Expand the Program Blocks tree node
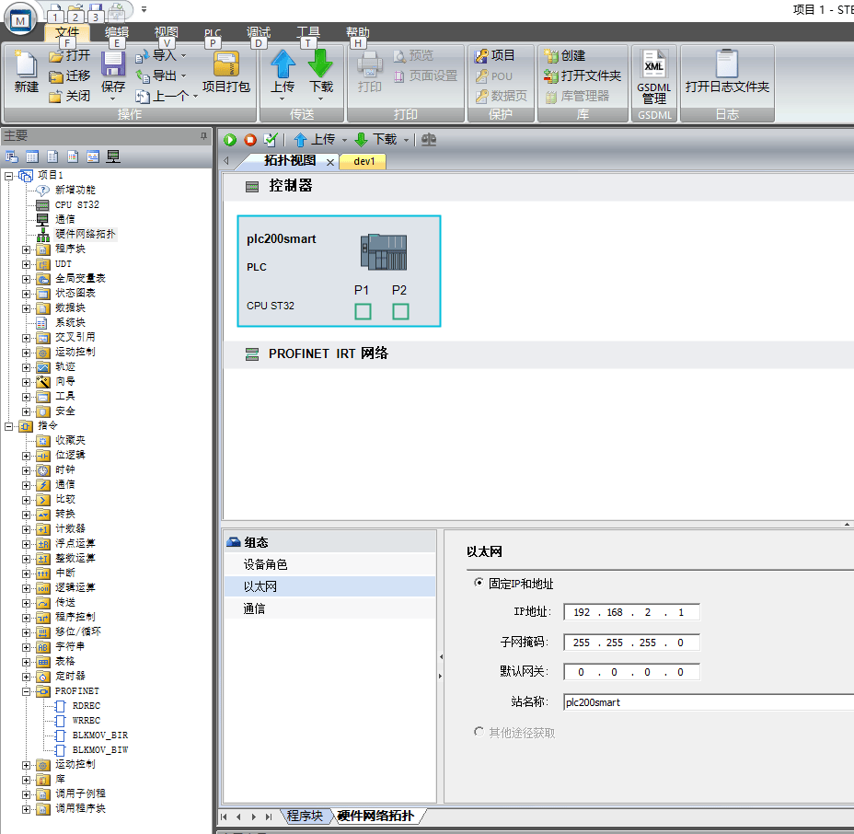This screenshot has height=834, width=854. pos(26,249)
